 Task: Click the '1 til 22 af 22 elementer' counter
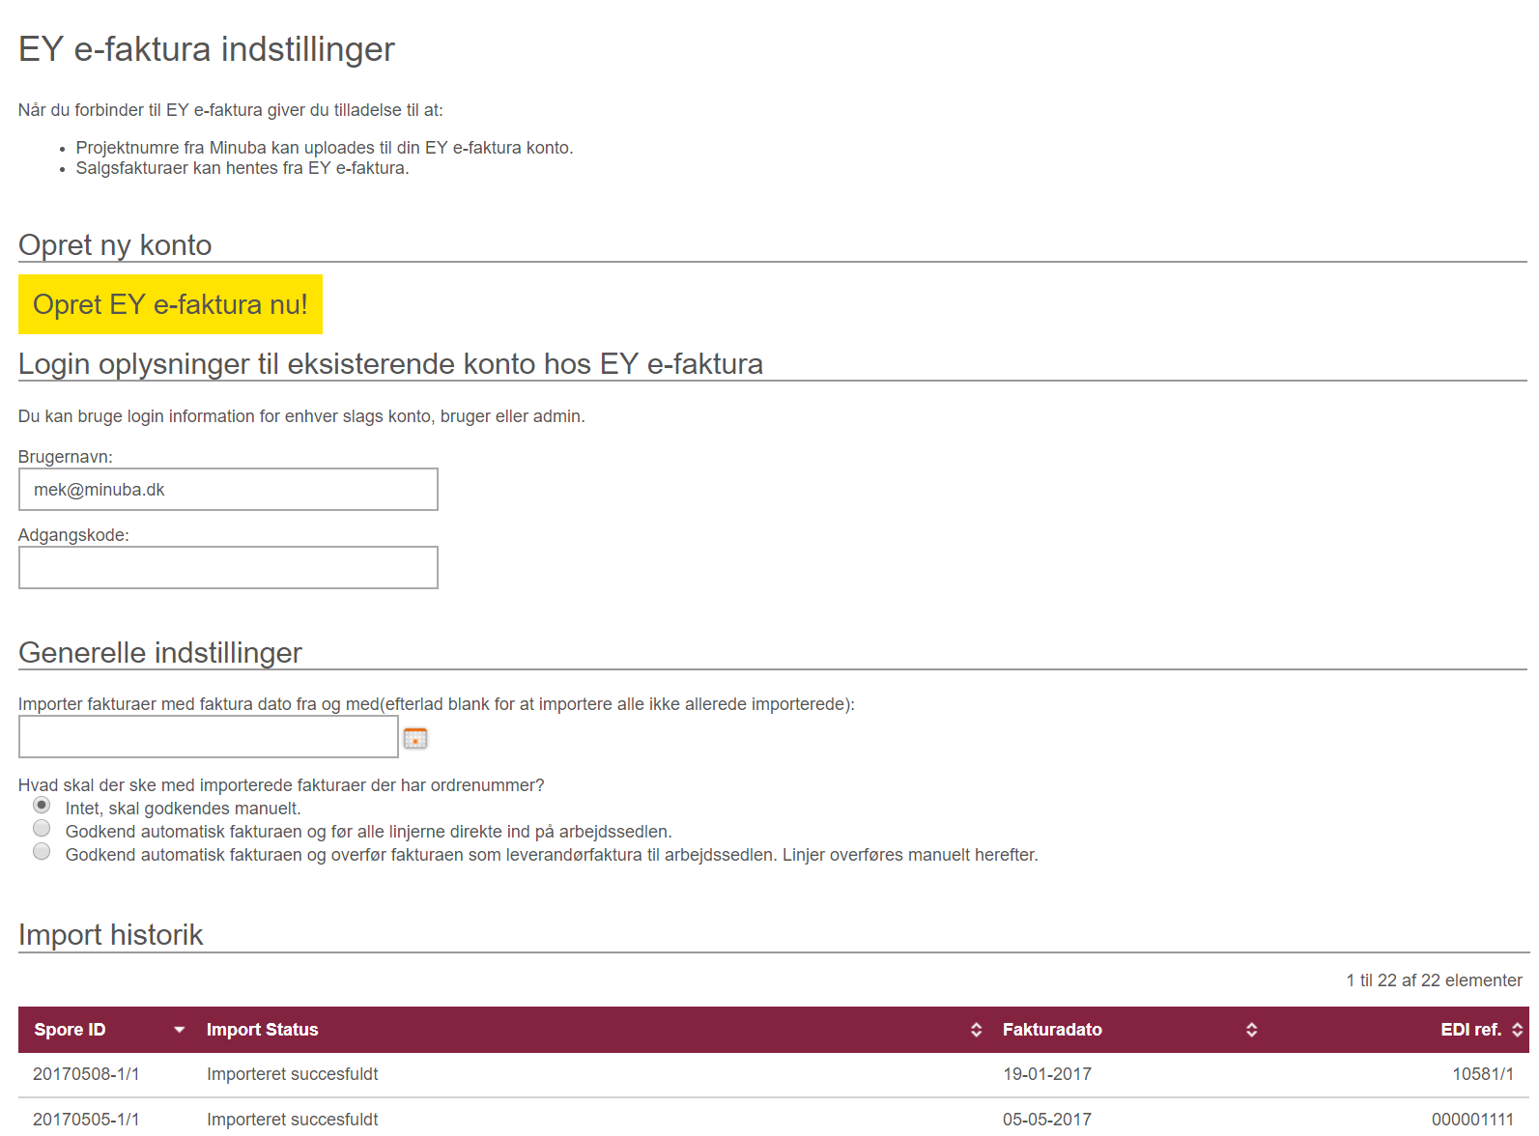(x=1435, y=980)
